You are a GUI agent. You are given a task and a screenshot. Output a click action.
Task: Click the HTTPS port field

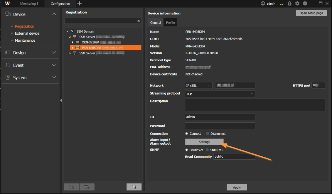pyautogui.click(x=318, y=85)
